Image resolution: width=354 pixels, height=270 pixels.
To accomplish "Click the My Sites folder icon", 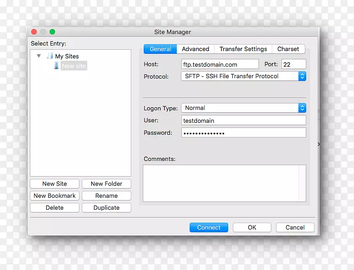I will click(x=50, y=56).
